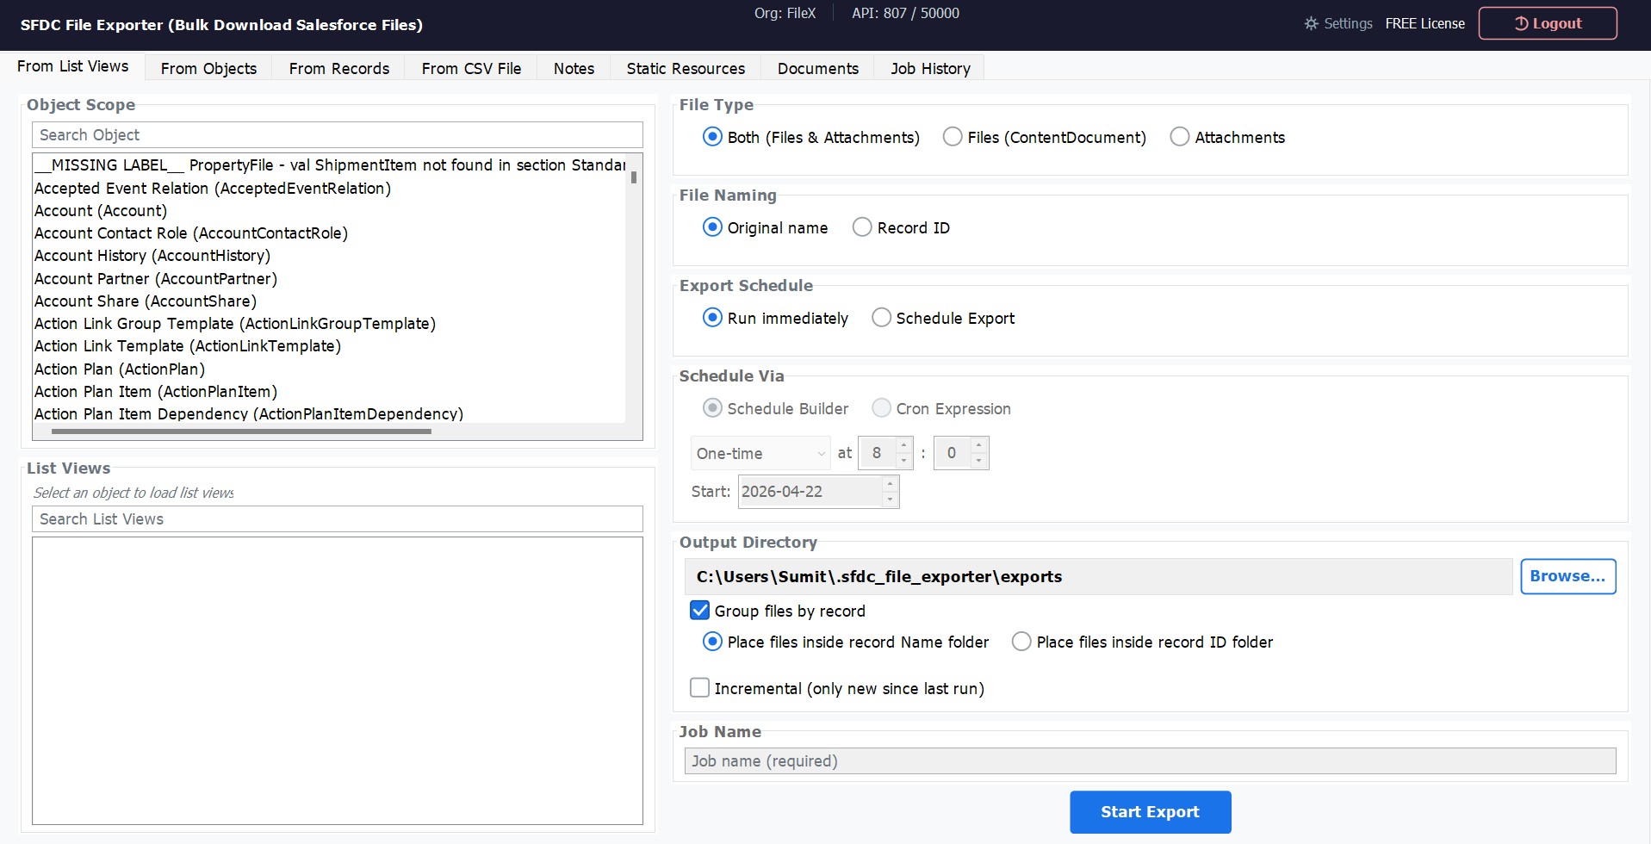Switch to the Static Resources tab
This screenshot has height=844, width=1651.
685,68
